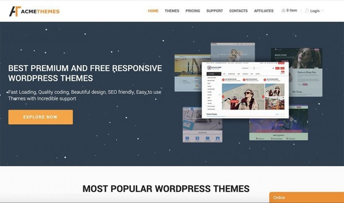This screenshot has width=344, height=203.
Task: Open the Online chat widget
Action: 307,197
